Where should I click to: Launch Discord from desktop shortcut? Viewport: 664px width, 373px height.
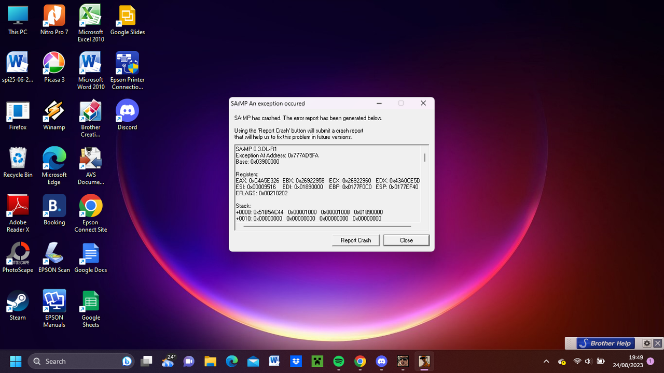point(127,115)
